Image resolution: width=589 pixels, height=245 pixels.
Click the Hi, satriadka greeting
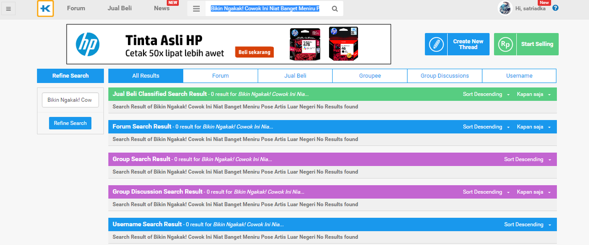(531, 8)
